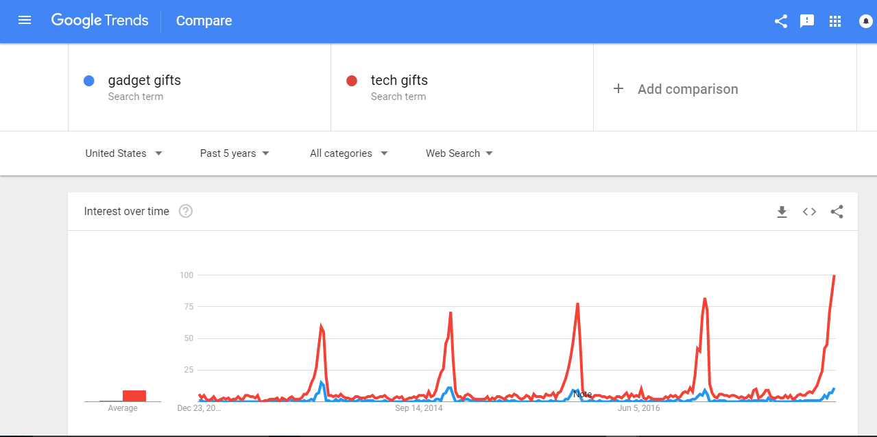The height and width of the screenshot is (437, 877).
Task: Click the red Average bar
Action: click(134, 395)
